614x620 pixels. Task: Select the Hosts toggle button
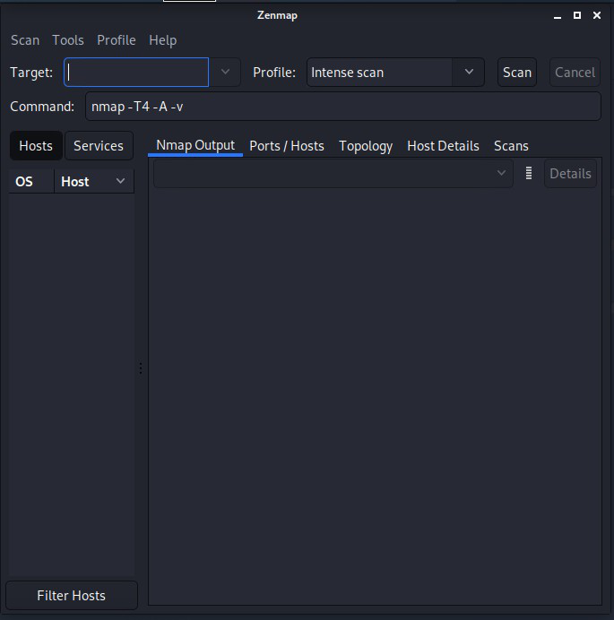[x=36, y=146]
